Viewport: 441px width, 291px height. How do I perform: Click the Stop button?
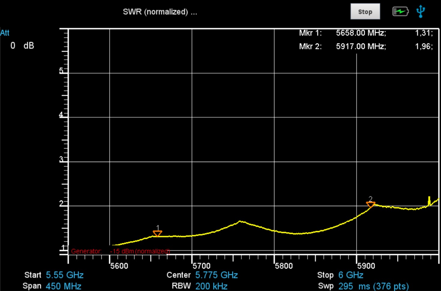[365, 12]
